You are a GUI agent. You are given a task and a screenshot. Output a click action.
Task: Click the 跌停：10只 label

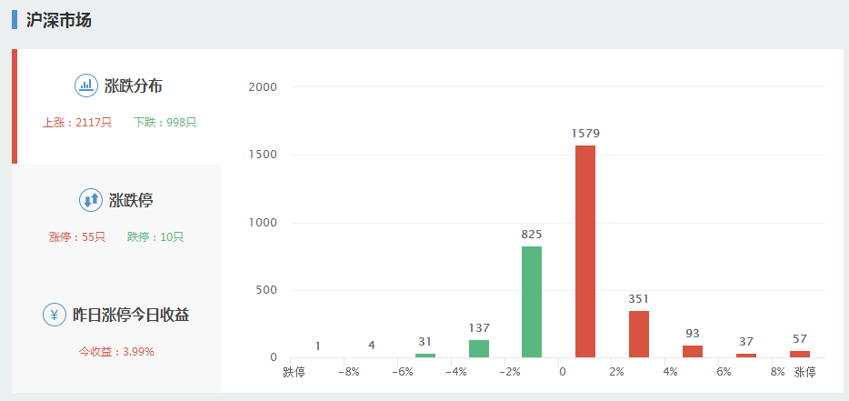point(155,236)
